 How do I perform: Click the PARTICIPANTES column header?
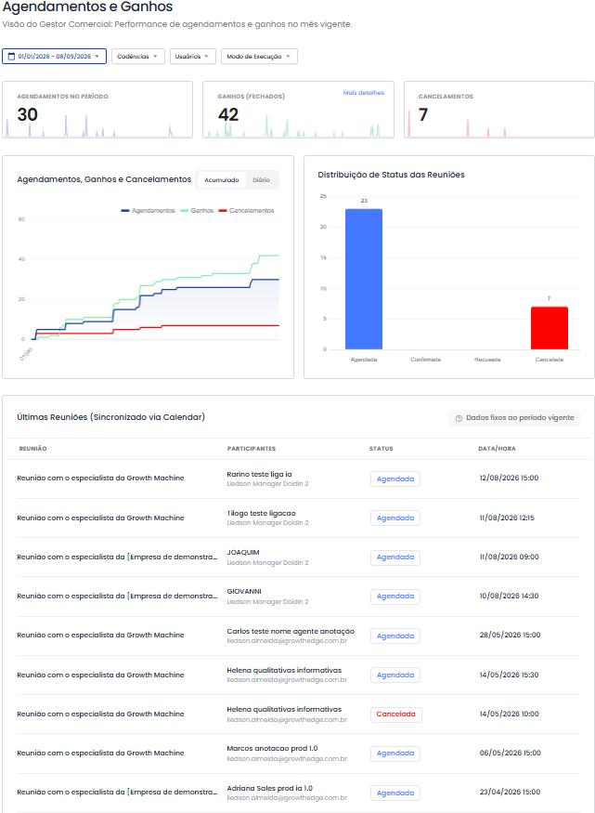pyautogui.click(x=252, y=449)
